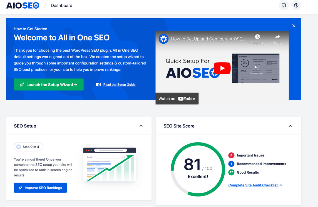Click the Share icon on the video
Viewport: 318px width, 207px height.
277,37
